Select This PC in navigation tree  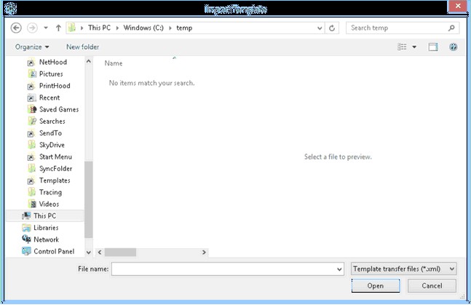tap(44, 216)
